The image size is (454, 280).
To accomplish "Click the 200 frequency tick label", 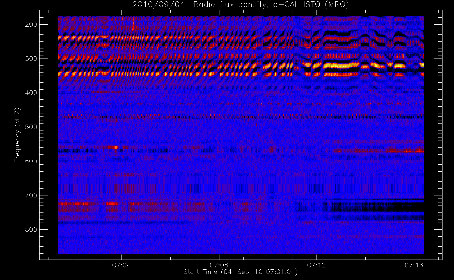I will [x=31, y=24].
